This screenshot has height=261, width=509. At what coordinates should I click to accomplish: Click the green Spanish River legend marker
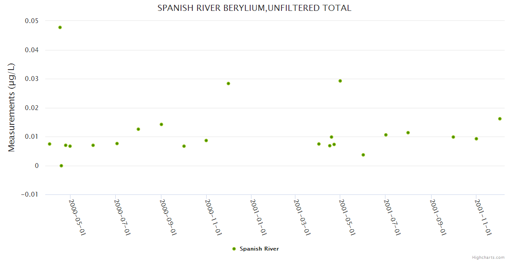(234, 249)
